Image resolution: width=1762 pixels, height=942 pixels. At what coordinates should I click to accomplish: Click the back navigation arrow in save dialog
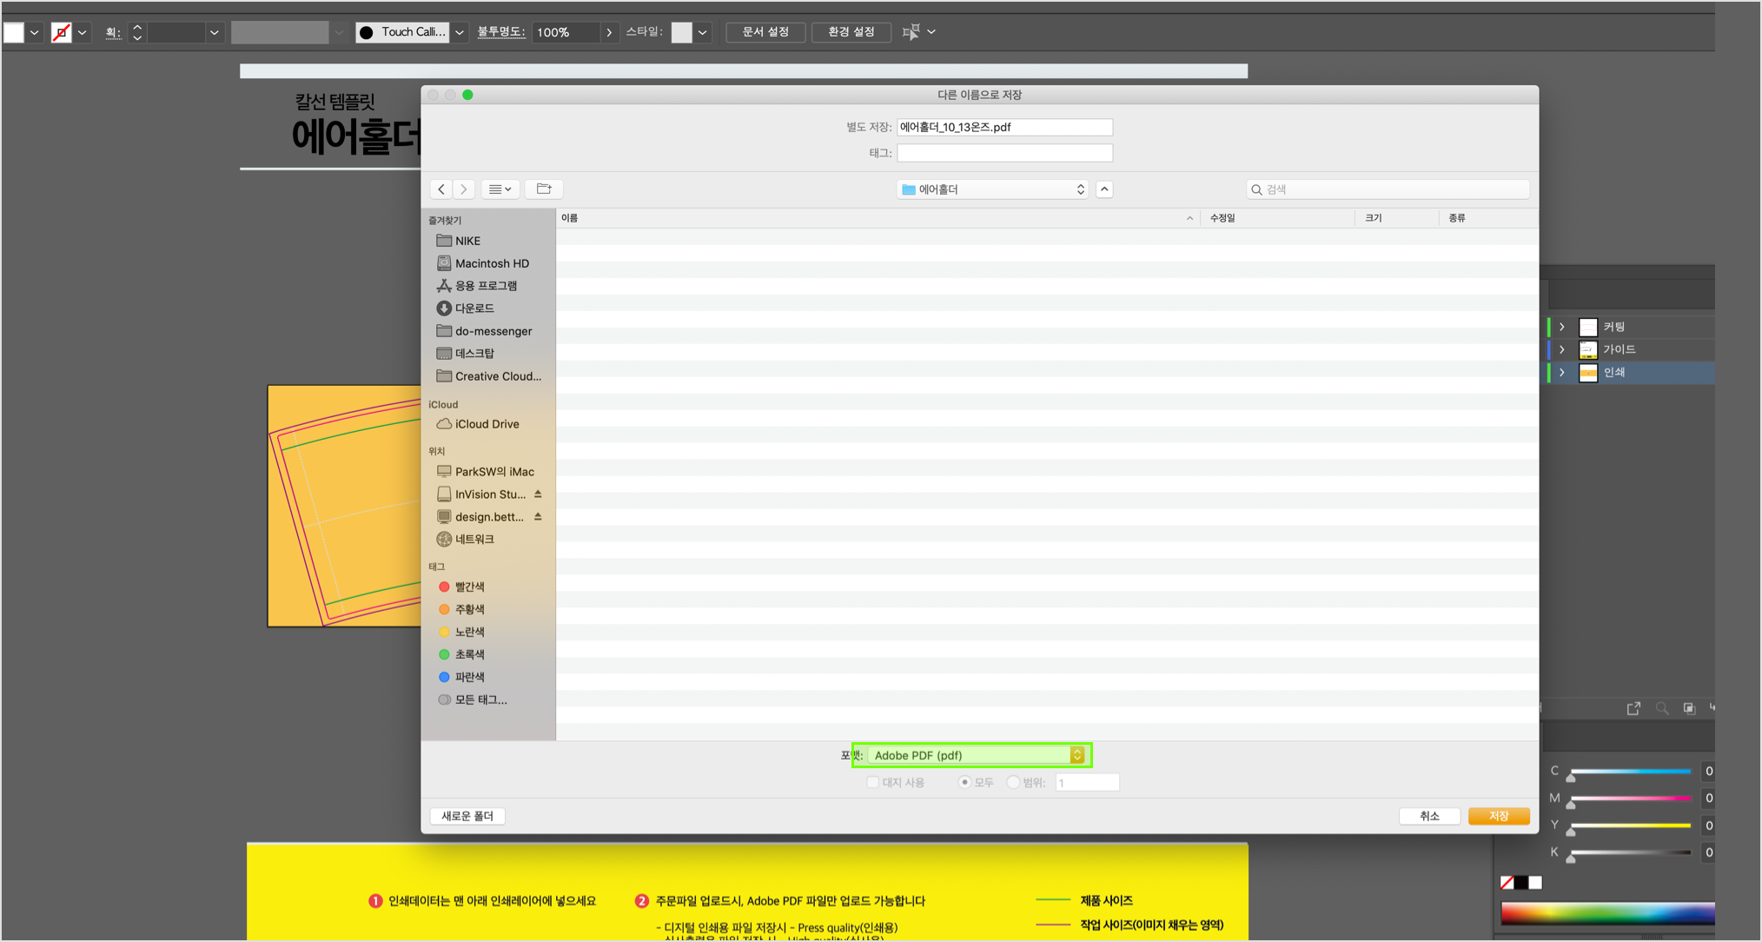pos(441,189)
